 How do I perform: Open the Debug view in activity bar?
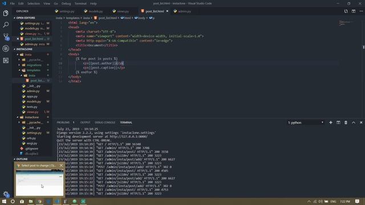coord(6,48)
